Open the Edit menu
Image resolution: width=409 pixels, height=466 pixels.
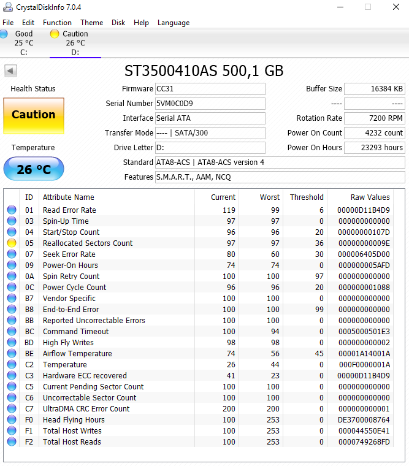(x=28, y=23)
